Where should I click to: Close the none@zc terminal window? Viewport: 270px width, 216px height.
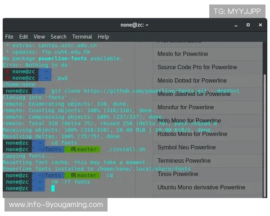click(x=261, y=25)
